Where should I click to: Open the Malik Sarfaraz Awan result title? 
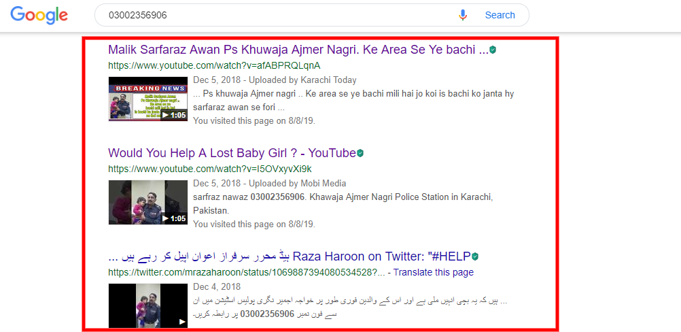pyautogui.click(x=298, y=50)
